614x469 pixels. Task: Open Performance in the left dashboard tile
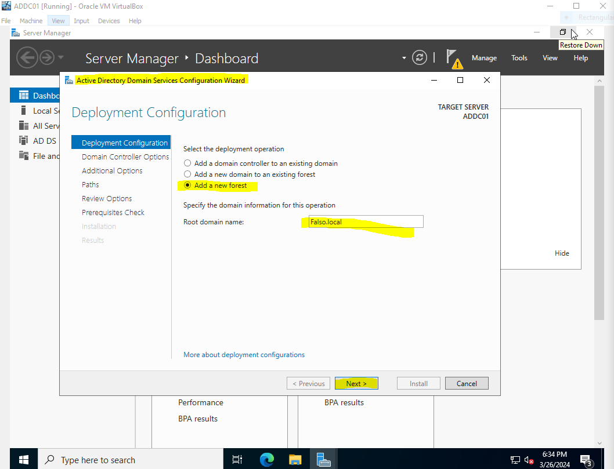(x=200, y=402)
